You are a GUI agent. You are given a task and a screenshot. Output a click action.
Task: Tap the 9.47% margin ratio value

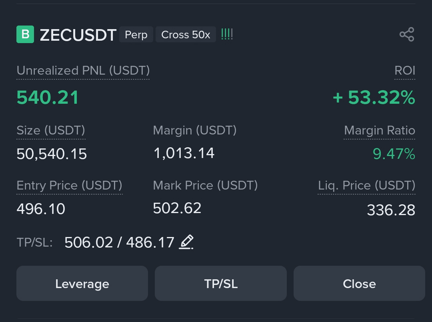(394, 154)
